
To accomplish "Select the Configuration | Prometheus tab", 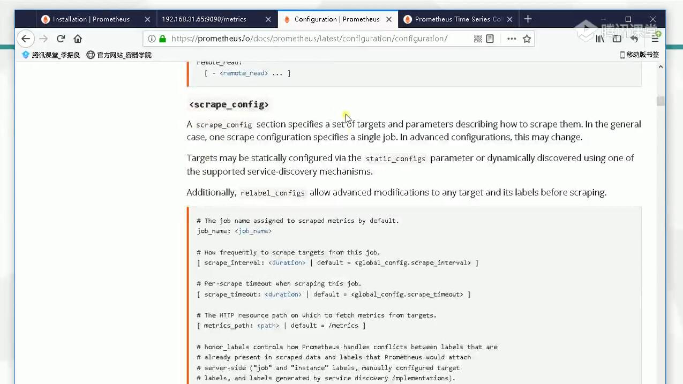I will point(337,19).
